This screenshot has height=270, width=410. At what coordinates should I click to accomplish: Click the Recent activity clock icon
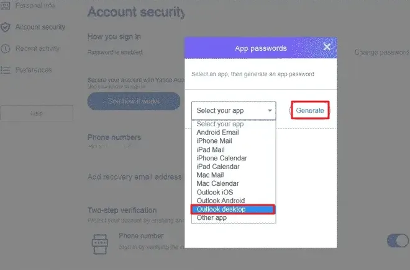pyautogui.click(x=5, y=49)
